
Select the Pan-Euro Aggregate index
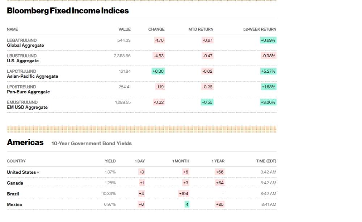click(x=28, y=92)
